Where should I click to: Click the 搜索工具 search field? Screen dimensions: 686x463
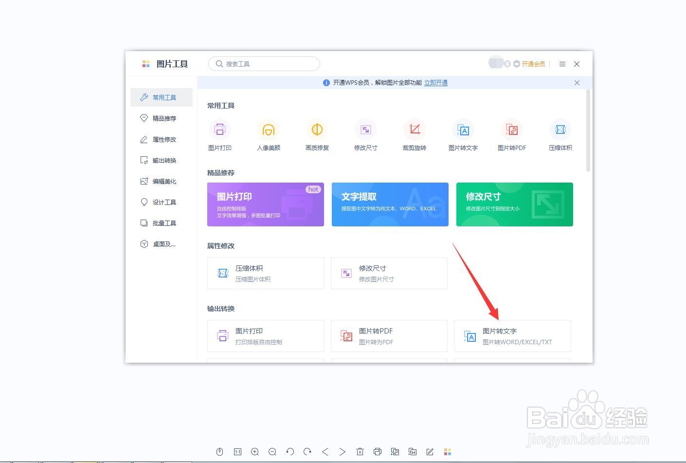point(264,64)
